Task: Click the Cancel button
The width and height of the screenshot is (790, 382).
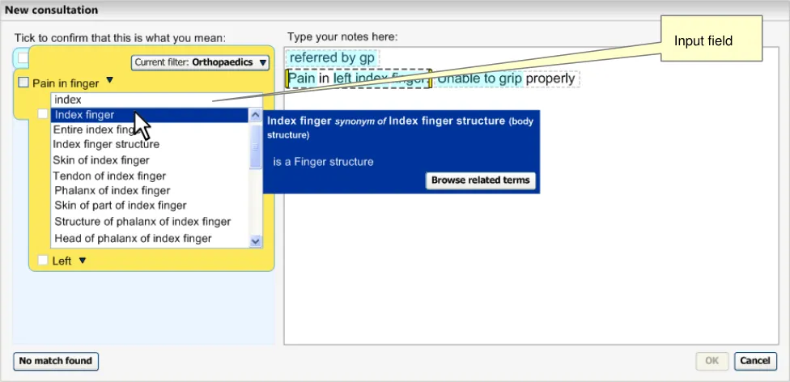Action: pos(755,360)
